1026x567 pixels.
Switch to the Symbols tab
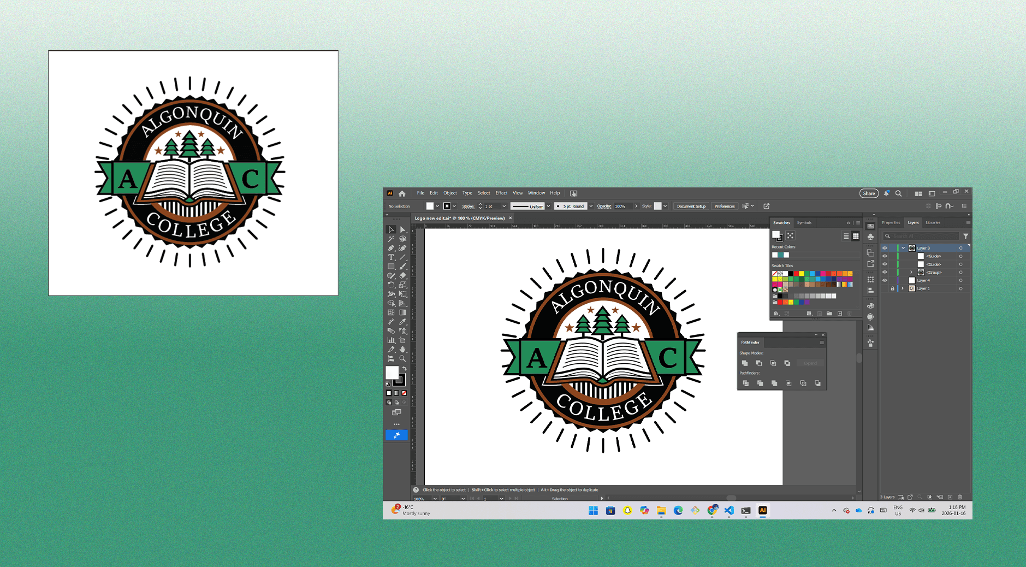pos(804,223)
